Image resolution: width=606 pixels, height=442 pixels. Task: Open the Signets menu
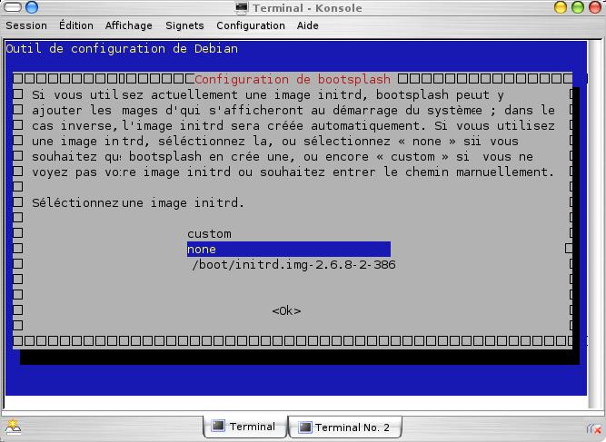coord(185,25)
